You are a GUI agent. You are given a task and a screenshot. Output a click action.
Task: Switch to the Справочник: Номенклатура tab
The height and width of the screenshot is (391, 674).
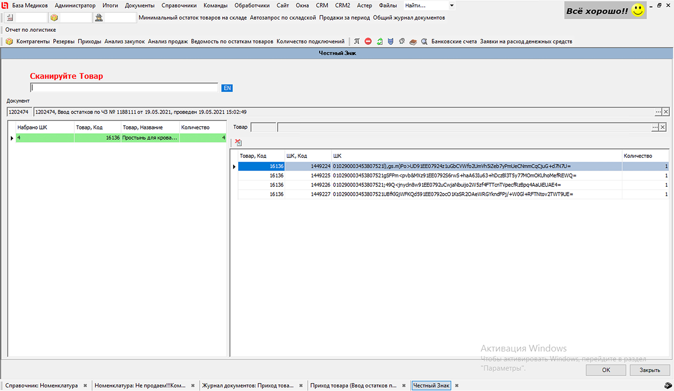[x=41, y=385]
